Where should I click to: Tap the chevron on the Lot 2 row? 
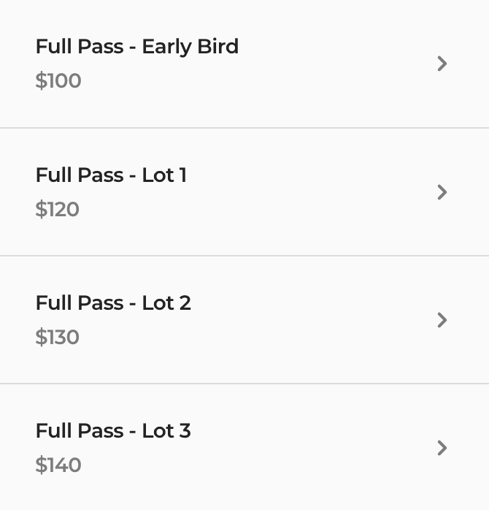click(x=442, y=320)
